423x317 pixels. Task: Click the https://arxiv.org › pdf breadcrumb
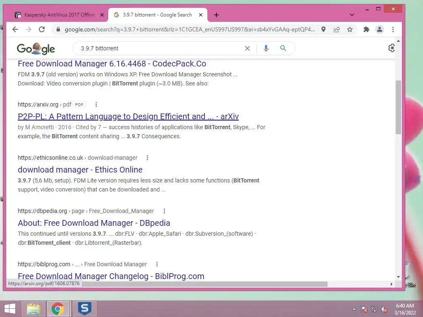pyautogui.click(x=45, y=104)
